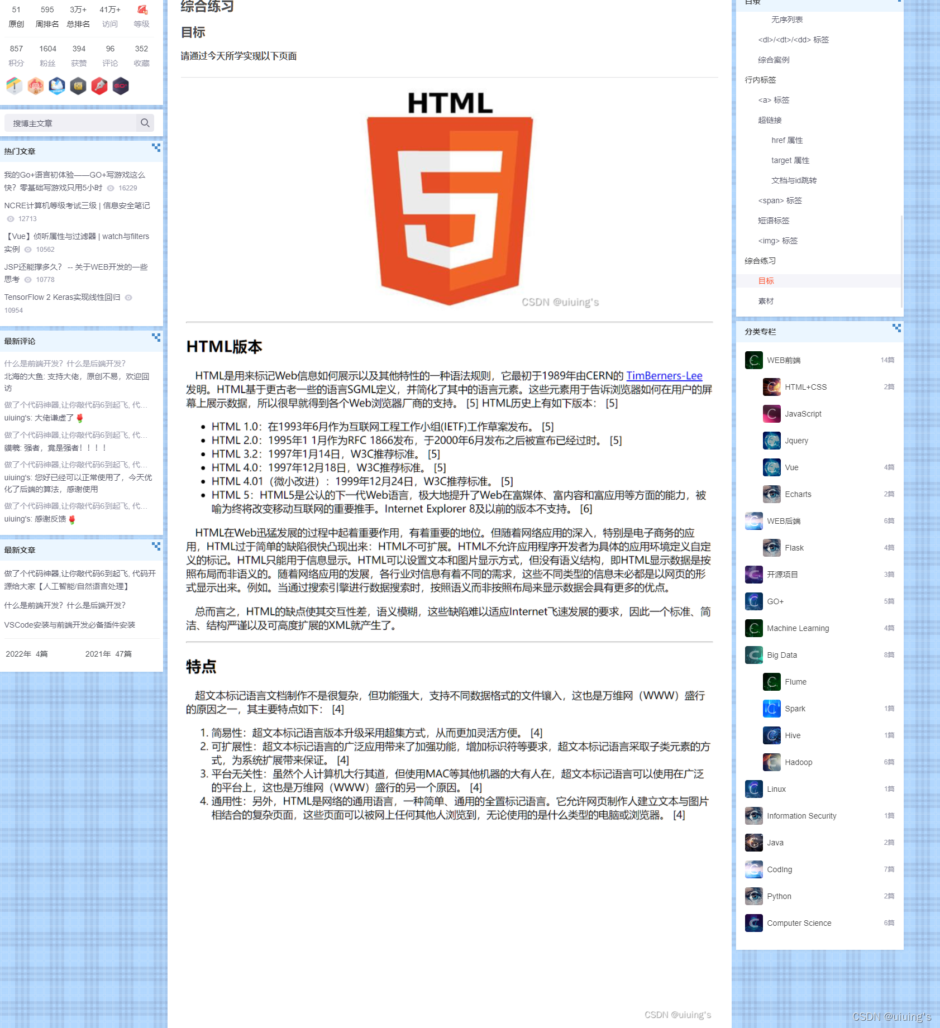Open the Vue column icon
This screenshot has width=940, height=1028.
[772, 467]
